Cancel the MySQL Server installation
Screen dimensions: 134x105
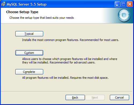point(119,97)
